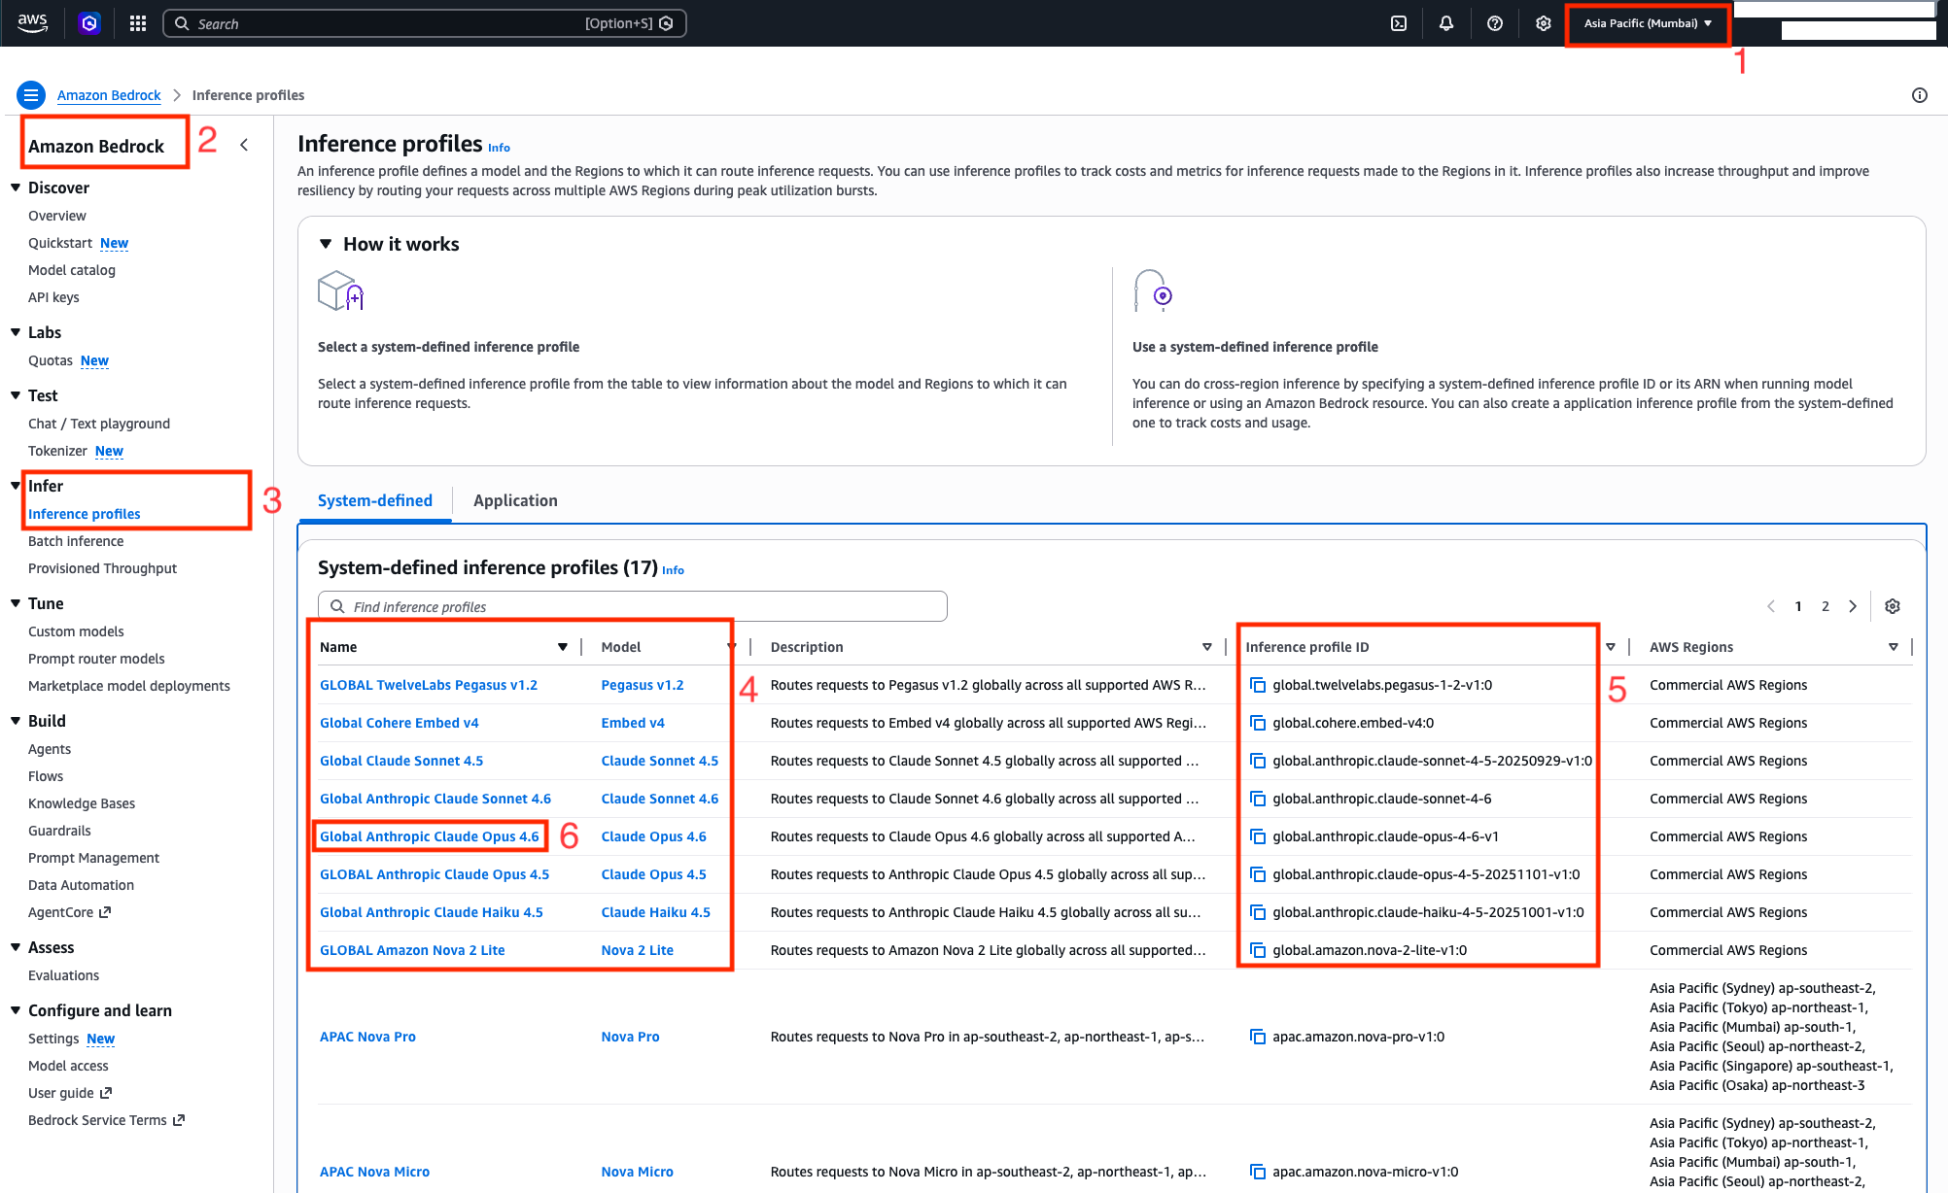The width and height of the screenshot is (1948, 1193).
Task: Switch to the Application tab
Action: click(x=515, y=499)
